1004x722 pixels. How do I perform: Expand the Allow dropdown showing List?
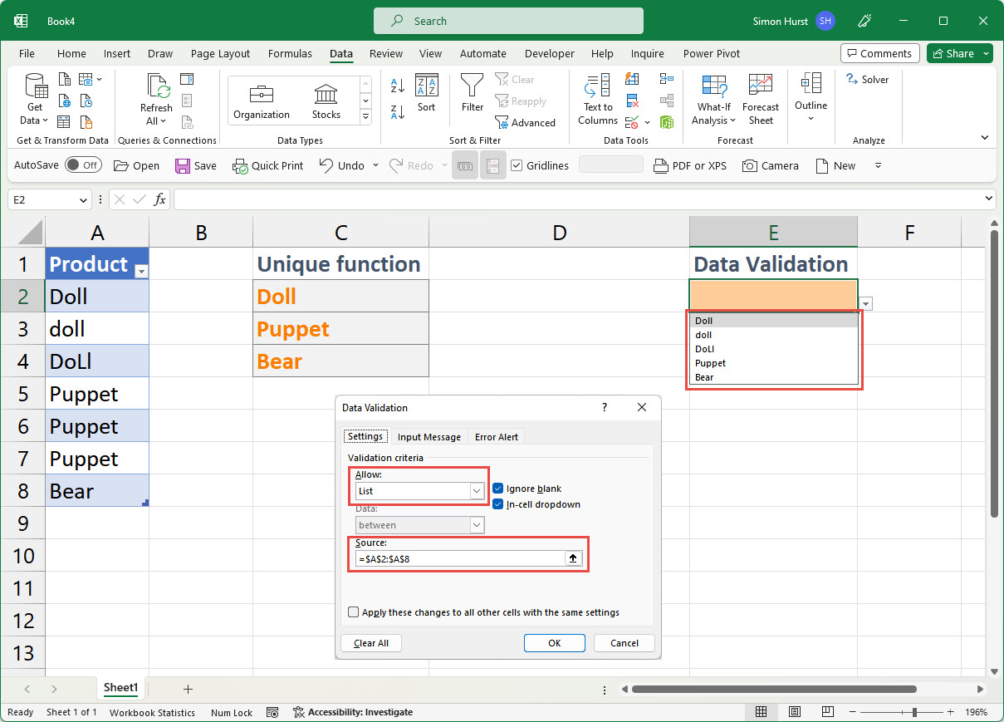[x=477, y=492]
